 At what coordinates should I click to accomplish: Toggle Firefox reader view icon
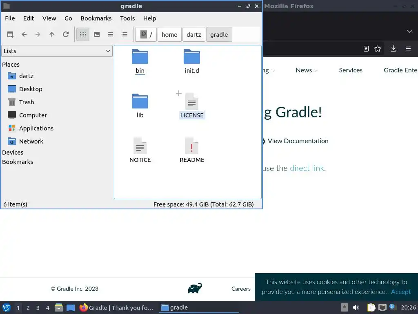366,49
